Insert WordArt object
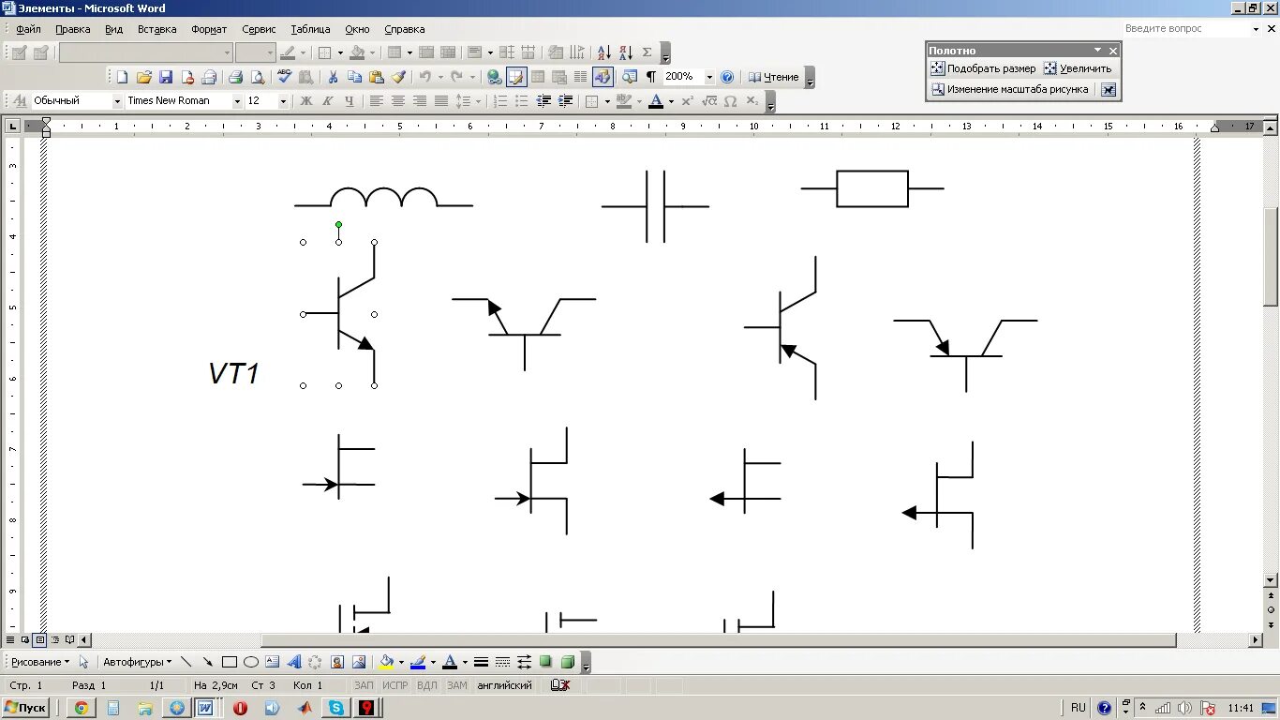This screenshot has height=720, width=1280. pyautogui.click(x=294, y=662)
